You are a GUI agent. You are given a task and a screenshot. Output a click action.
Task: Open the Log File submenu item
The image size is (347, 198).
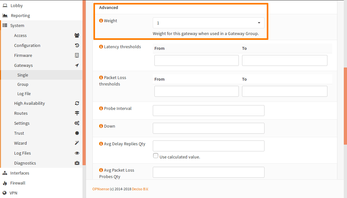(x=24, y=94)
